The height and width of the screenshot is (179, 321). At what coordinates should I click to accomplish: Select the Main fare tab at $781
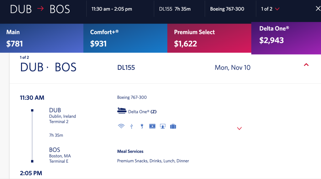(42, 38)
